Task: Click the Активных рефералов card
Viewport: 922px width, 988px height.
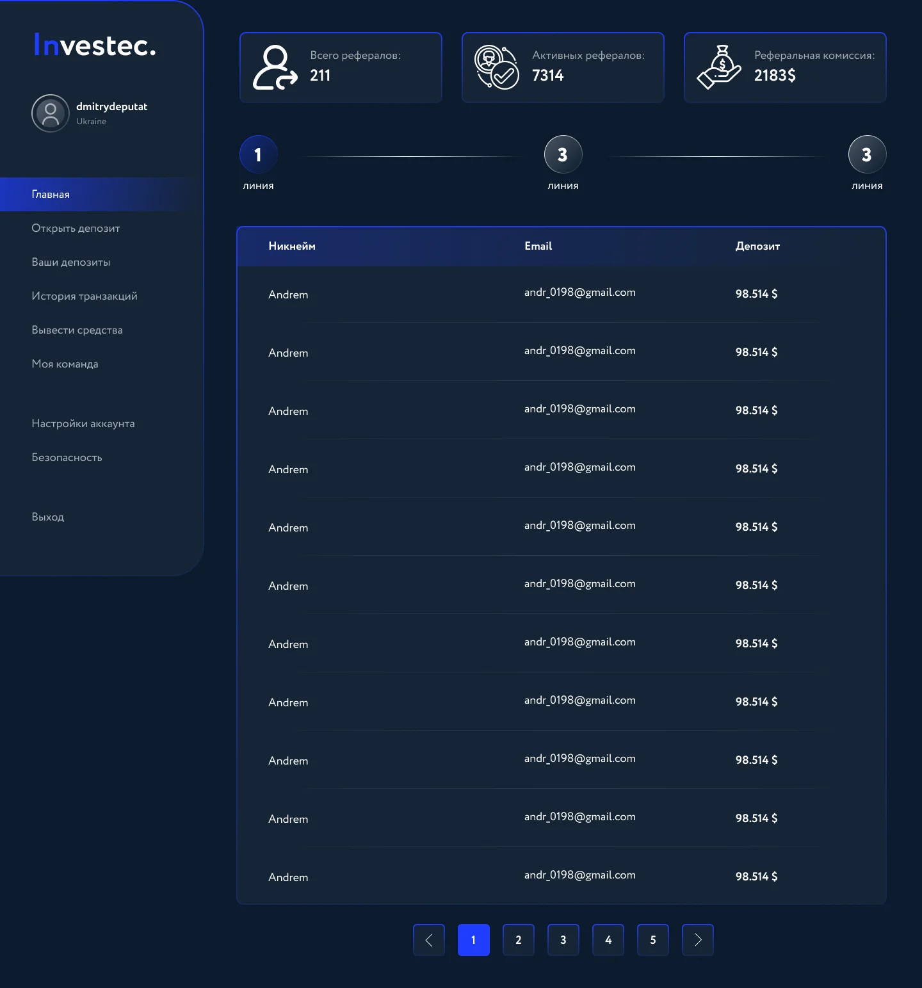Action: tap(563, 67)
